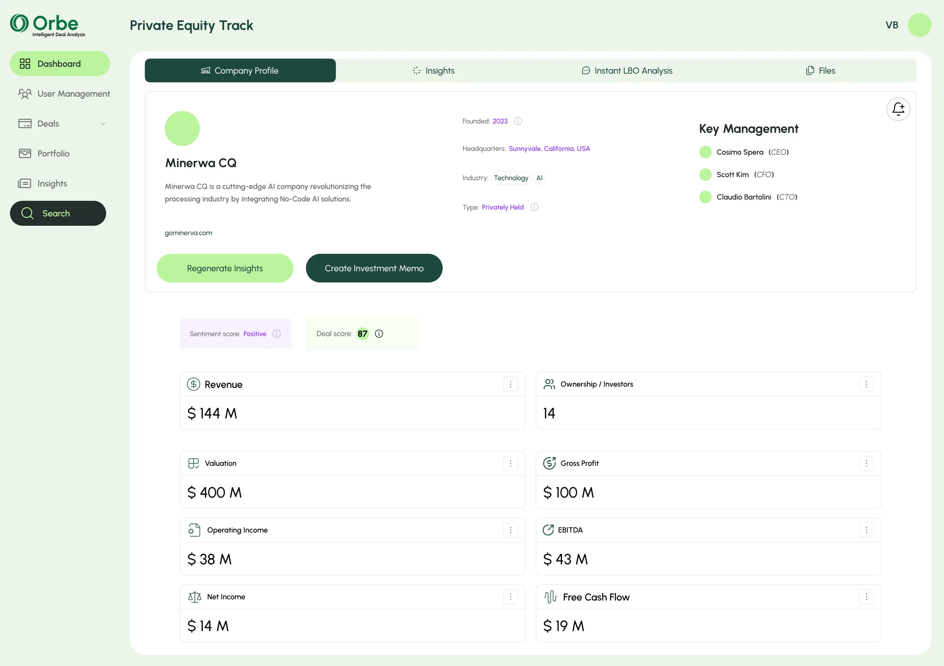Click the Gross Profit icon

[x=549, y=463]
